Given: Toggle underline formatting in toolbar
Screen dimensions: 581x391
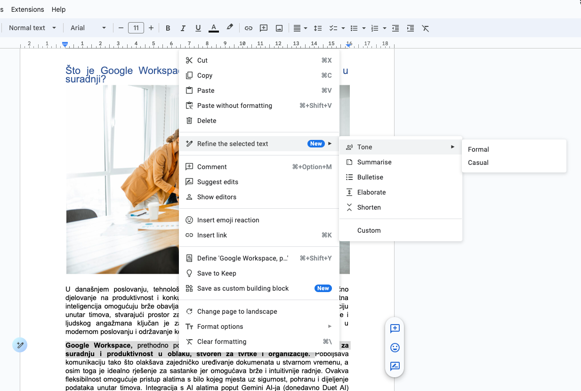Looking at the screenshot, I should tap(198, 28).
